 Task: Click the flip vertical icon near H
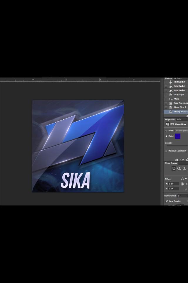(182, 184)
